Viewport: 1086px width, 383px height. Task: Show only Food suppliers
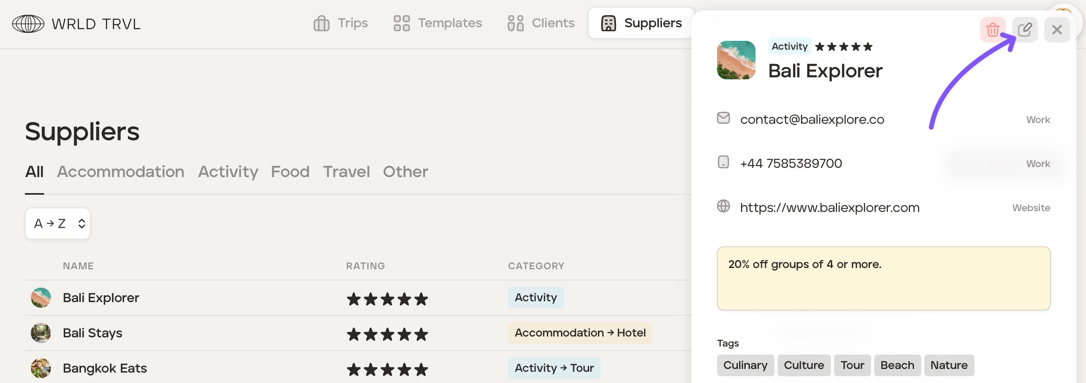click(290, 171)
